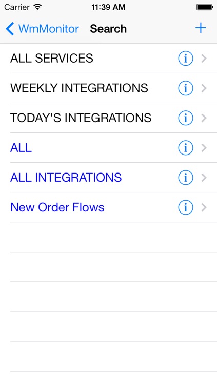Open info for New Order Flows
The width and height of the screenshot is (217, 385).
coord(186,207)
